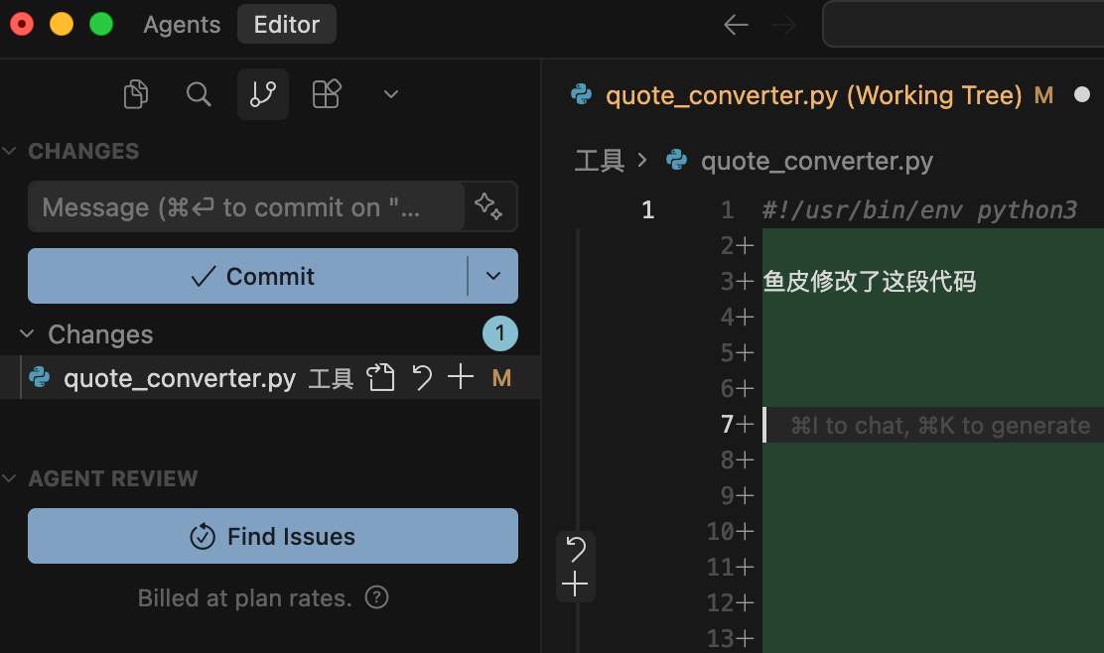Revert the changed block in diff gutter
Viewport: 1104px width, 653px height.
tap(576, 549)
